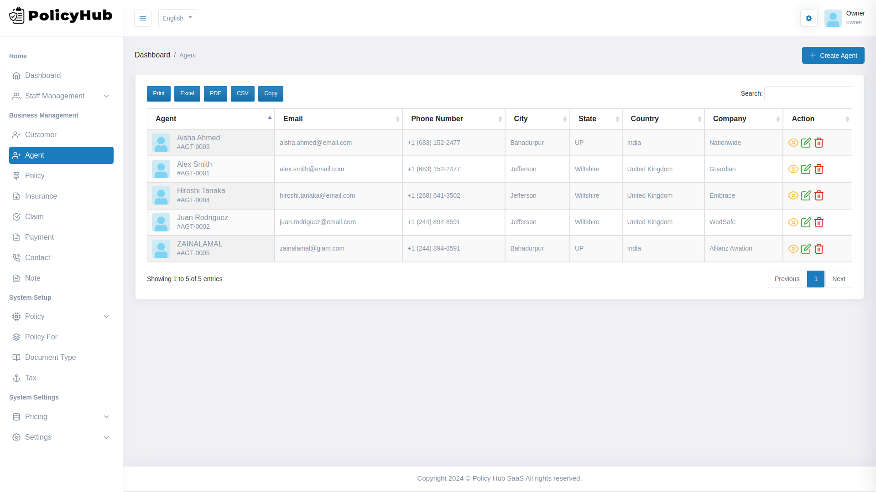Open the view icon for Aisha Ahmed
This screenshot has height=492, width=876.
(x=792, y=143)
